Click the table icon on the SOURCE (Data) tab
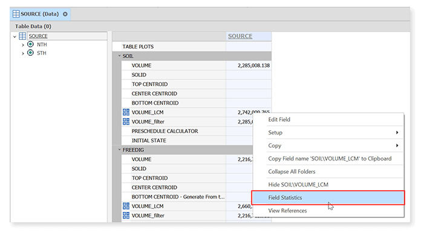Screen dimensions: 427x241 [16, 14]
